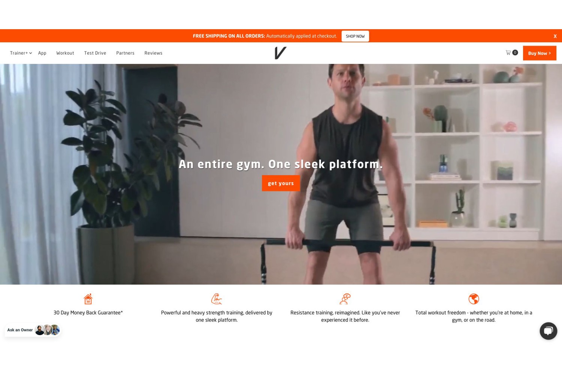Expand the Trainer+ dropdown menu
Screen dimensions: 562x374
click(21, 53)
